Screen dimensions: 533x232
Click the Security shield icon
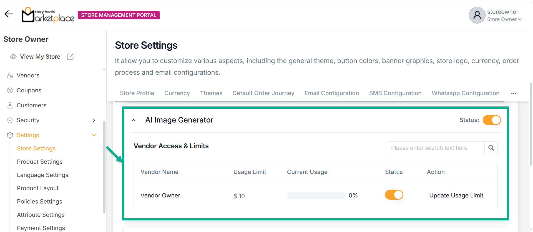click(10, 120)
